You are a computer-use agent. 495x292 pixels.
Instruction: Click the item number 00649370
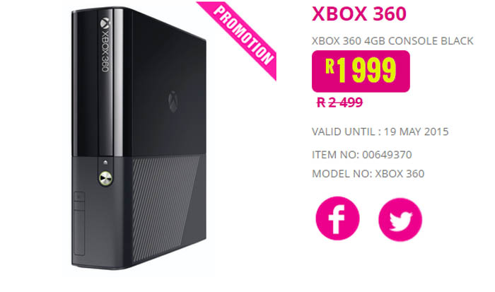tap(387, 155)
